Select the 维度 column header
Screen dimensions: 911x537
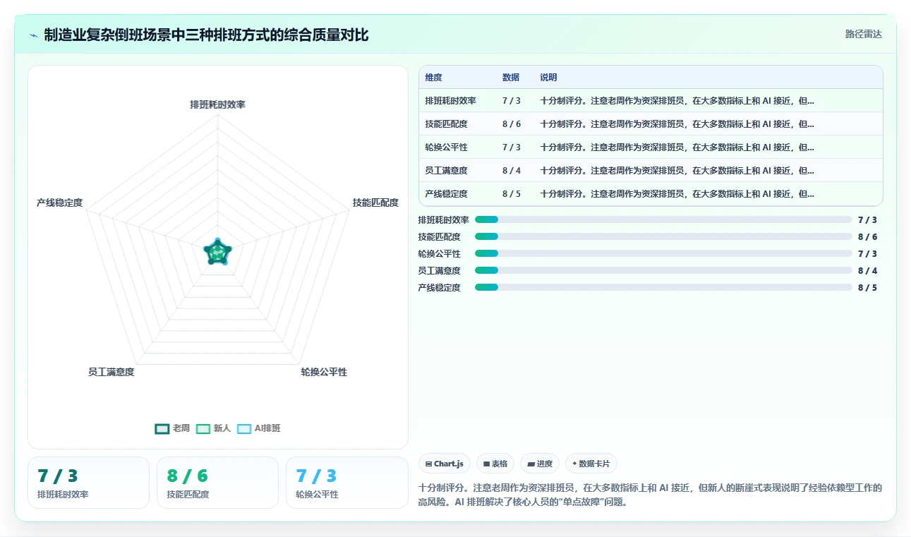pyautogui.click(x=433, y=78)
